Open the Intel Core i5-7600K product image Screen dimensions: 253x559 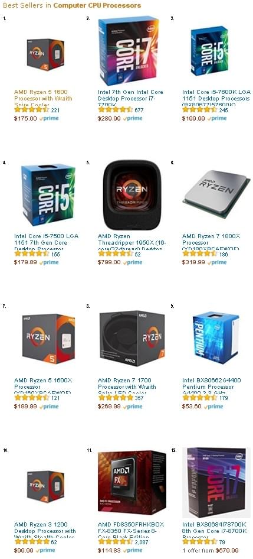209,51
